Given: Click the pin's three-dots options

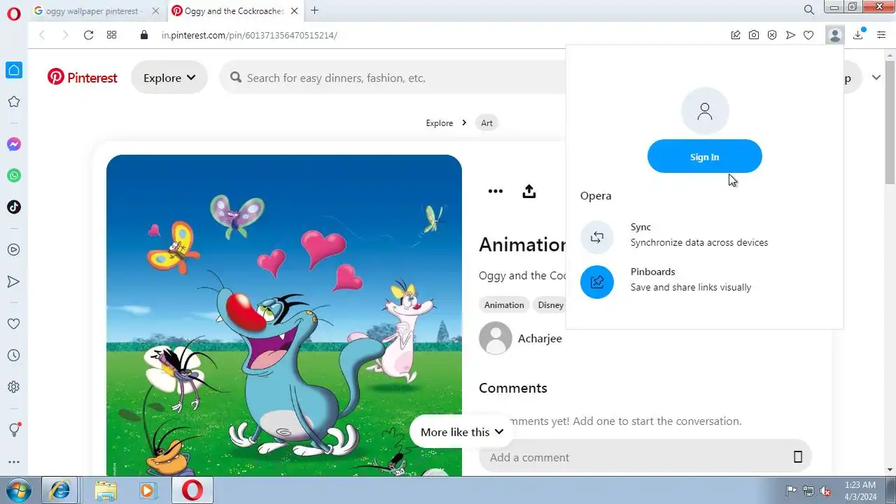Looking at the screenshot, I should click(x=496, y=191).
